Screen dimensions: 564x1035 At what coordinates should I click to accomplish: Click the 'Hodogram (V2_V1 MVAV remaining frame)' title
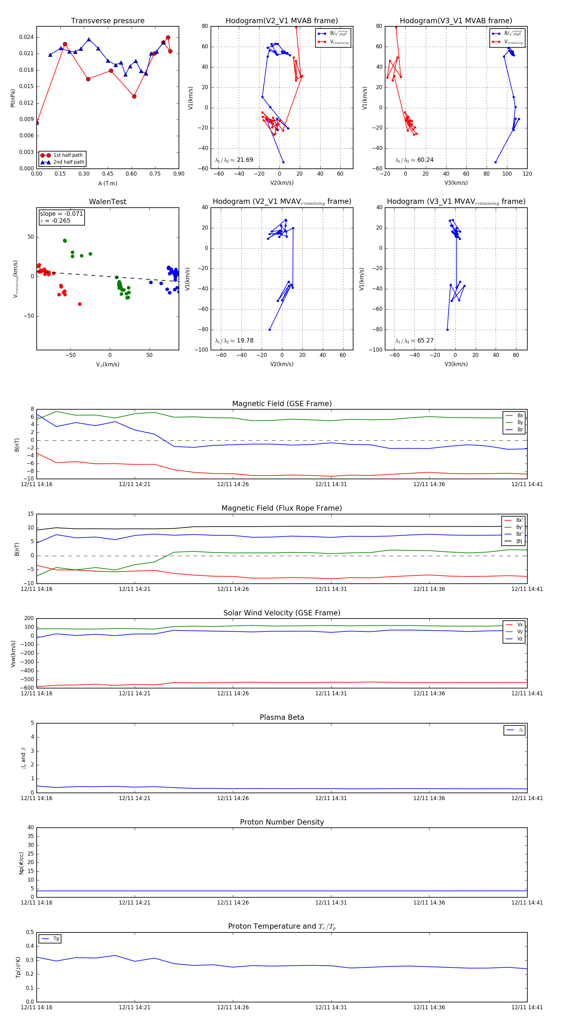(x=282, y=202)
